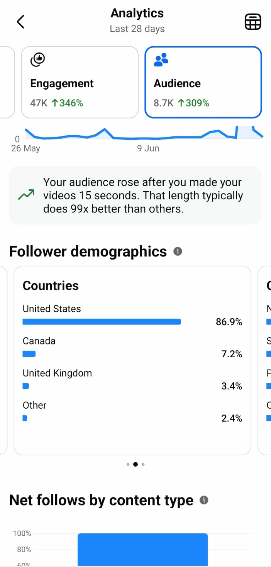
Task: Select the Engagement metric card
Action: (x=80, y=82)
